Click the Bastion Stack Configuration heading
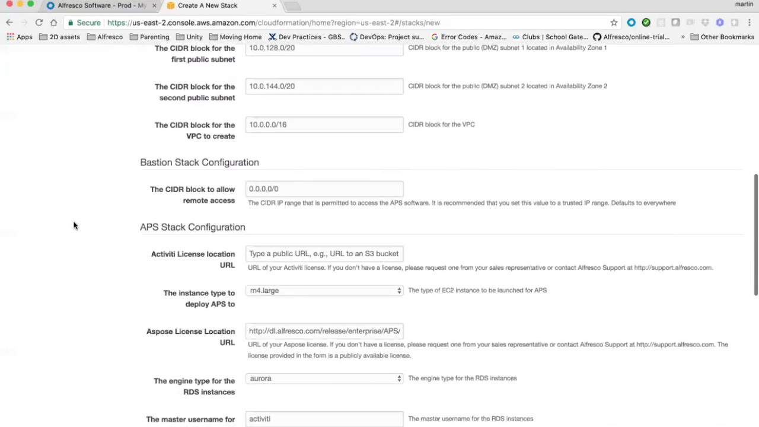 199,162
